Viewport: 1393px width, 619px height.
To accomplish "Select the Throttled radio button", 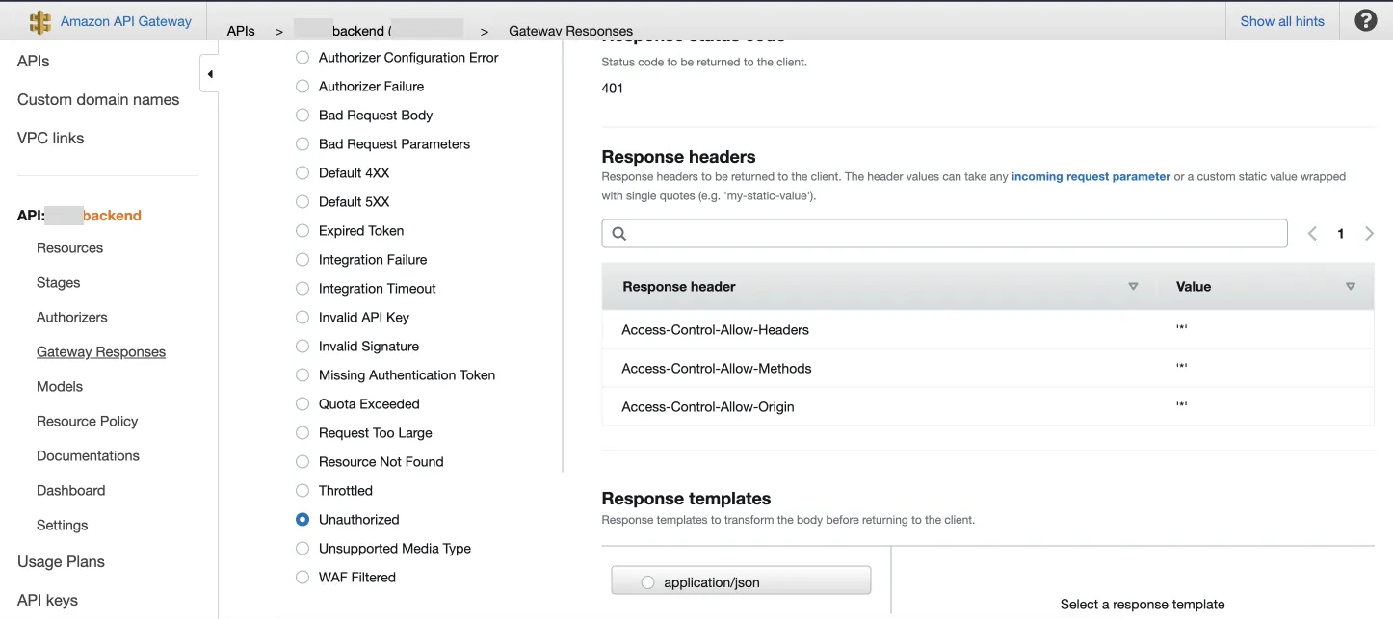I will tap(302, 490).
